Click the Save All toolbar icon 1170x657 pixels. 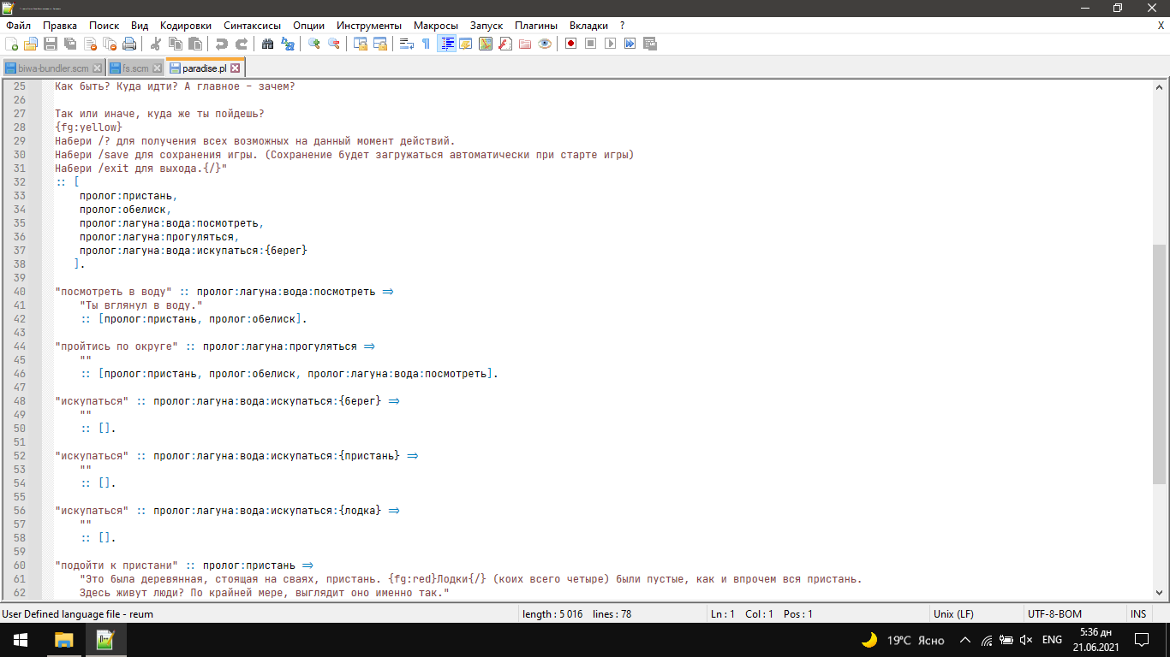70,44
